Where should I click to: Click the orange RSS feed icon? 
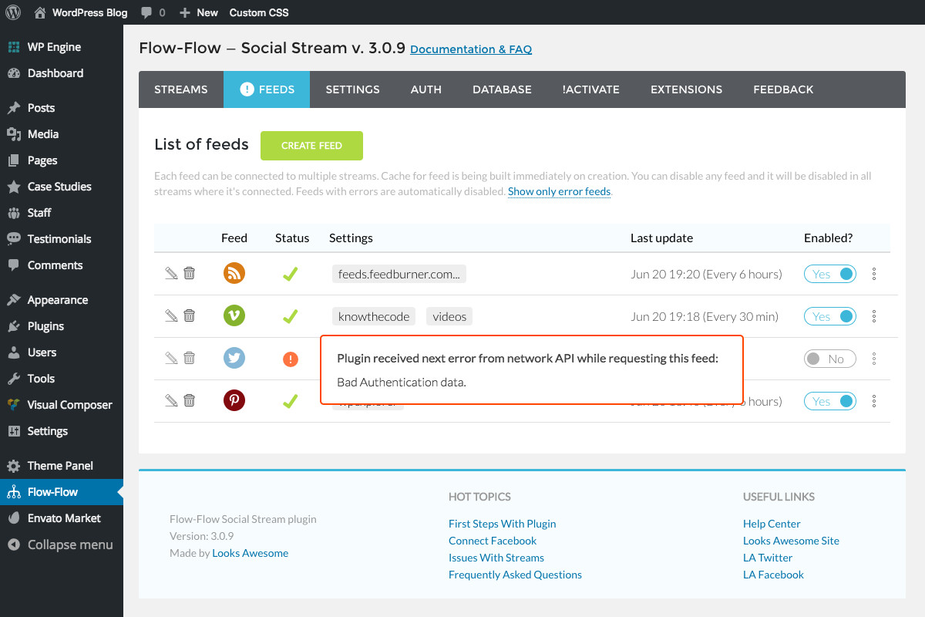point(234,273)
